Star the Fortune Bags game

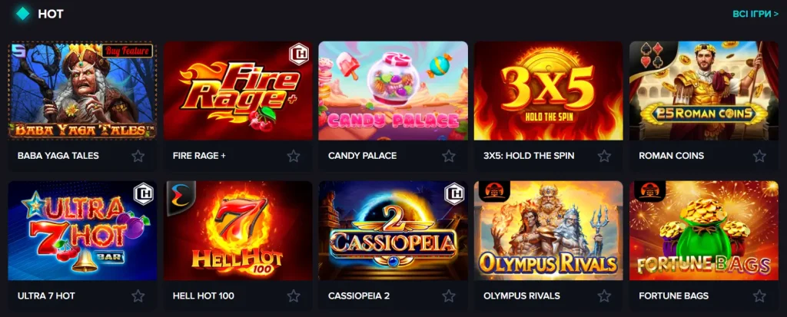[x=759, y=296]
